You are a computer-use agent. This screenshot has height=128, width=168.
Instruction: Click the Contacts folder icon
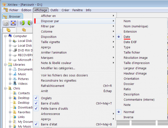pyautogui.click(x=15, y=93)
